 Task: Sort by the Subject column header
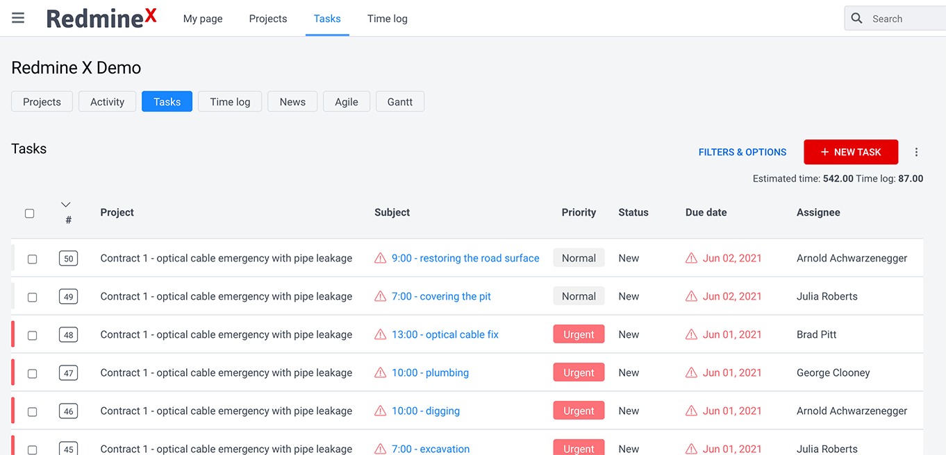[392, 212]
